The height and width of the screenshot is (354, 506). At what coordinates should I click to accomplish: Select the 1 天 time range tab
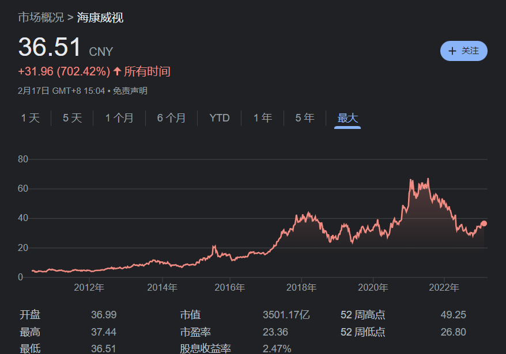[31, 118]
